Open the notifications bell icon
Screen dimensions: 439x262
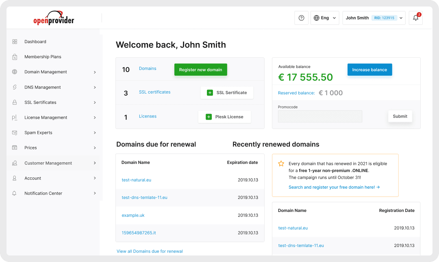pos(415,18)
